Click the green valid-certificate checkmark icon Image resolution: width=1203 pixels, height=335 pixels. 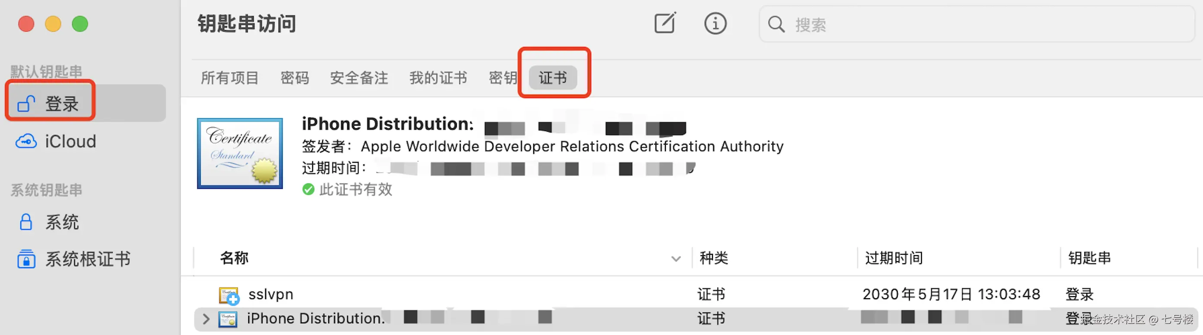click(308, 190)
